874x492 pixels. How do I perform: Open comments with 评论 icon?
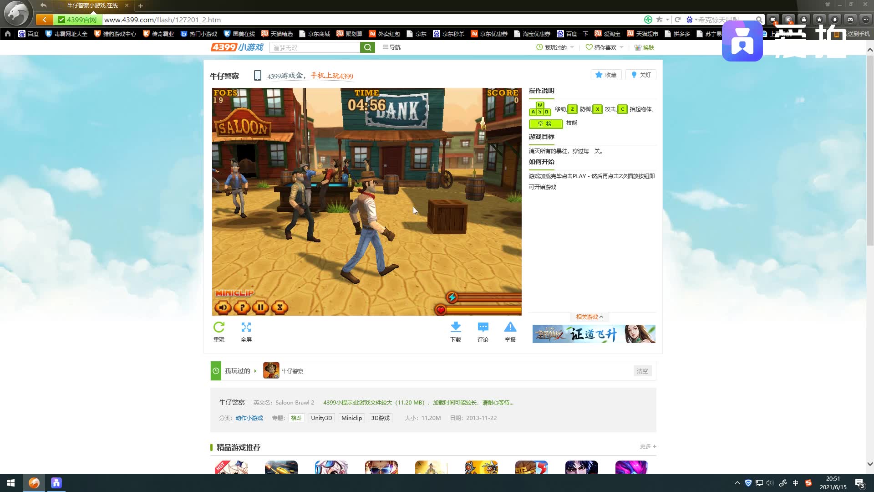[483, 327]
